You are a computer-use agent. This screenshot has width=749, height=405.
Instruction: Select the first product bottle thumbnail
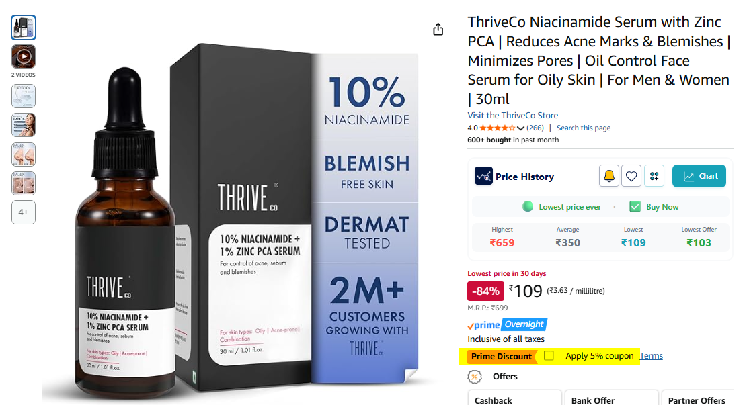(24, 27)
